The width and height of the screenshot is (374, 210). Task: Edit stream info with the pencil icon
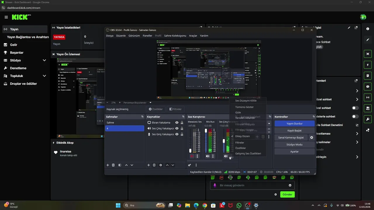point(349,28)
